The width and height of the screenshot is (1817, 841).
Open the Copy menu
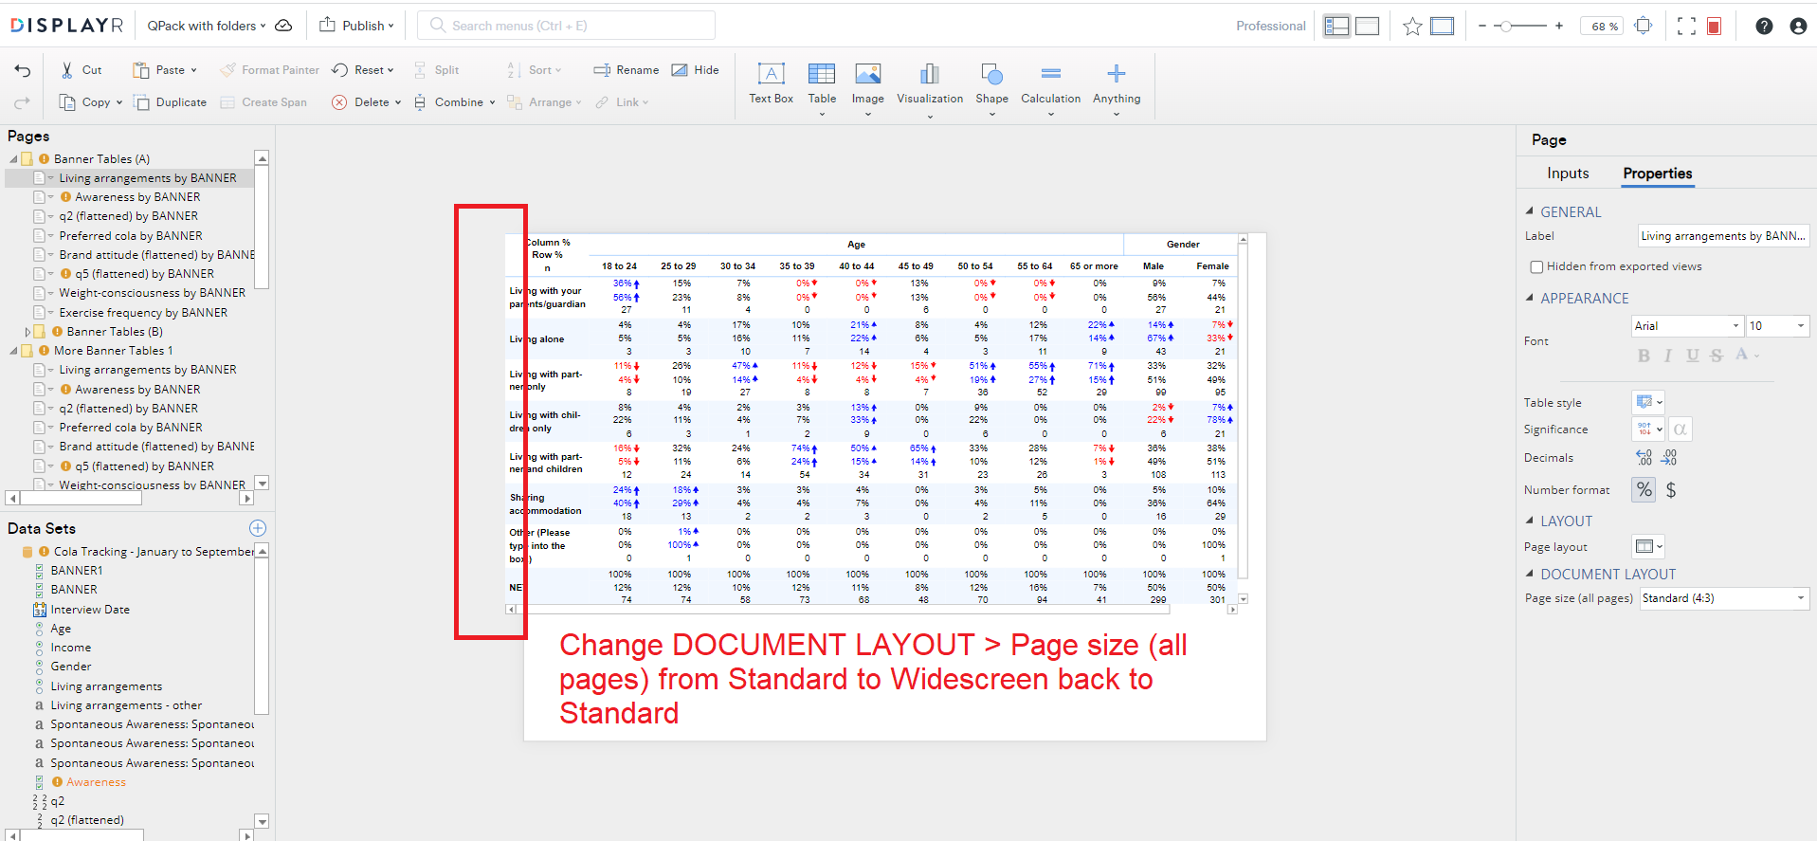(x=91, y=102)
